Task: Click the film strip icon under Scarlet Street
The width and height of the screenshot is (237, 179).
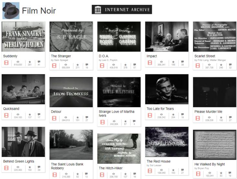Action: pyautogui.click(x=198, y=66)
